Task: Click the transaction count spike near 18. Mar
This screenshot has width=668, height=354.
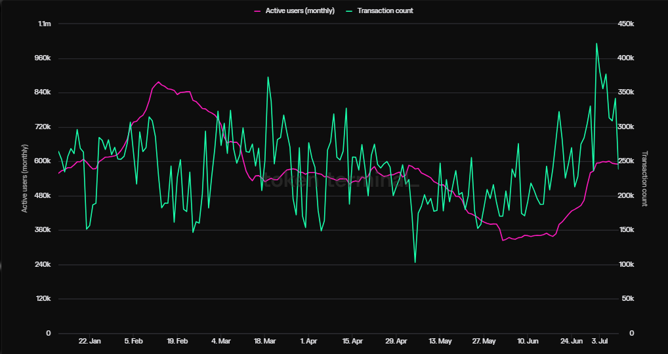Action: 268,77
